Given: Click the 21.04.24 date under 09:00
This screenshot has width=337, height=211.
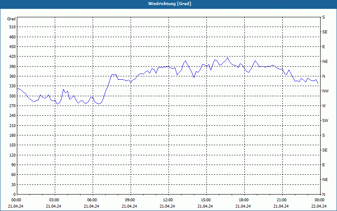Looking at the screenshot, I should pos(129,206).
